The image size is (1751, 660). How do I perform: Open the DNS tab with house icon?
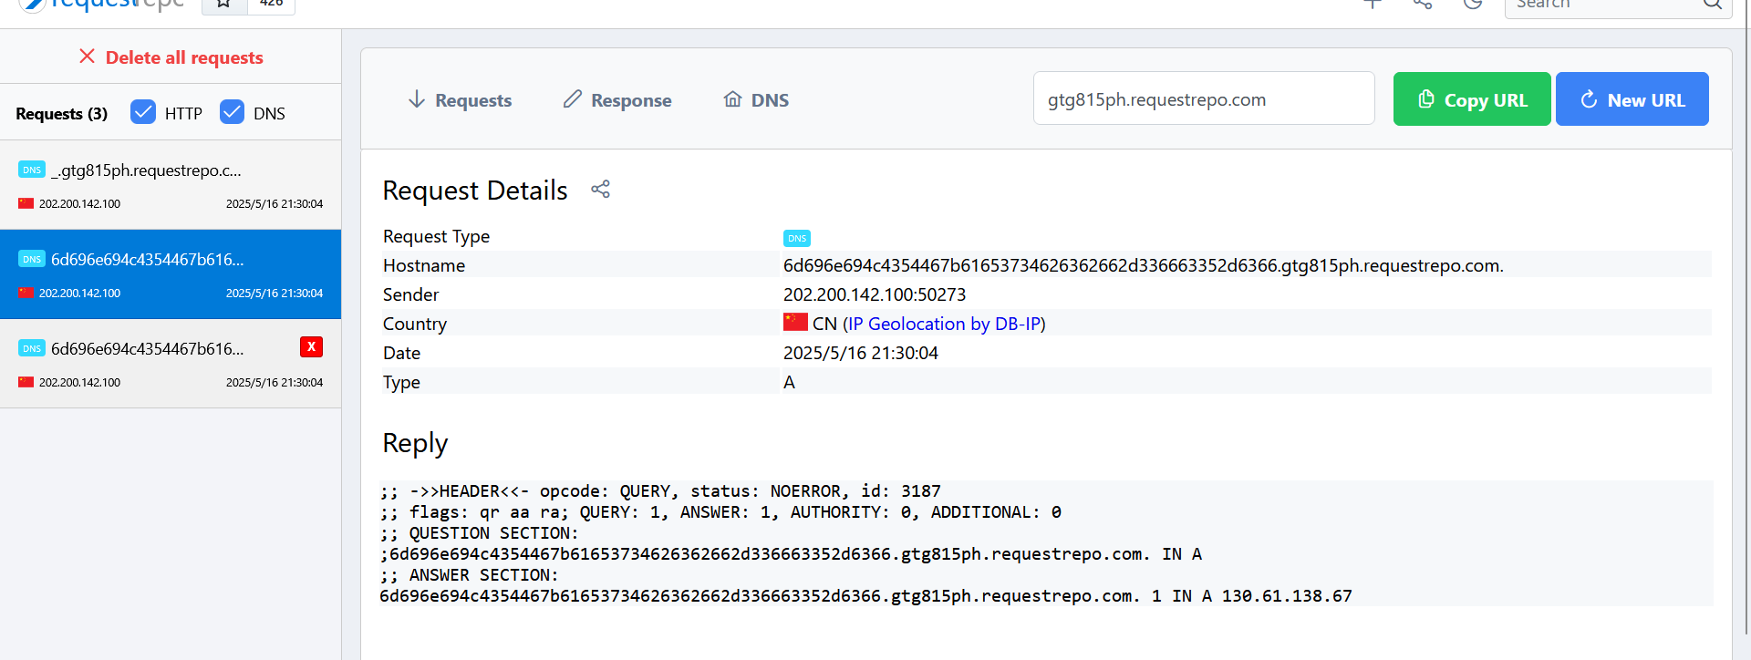756,100
